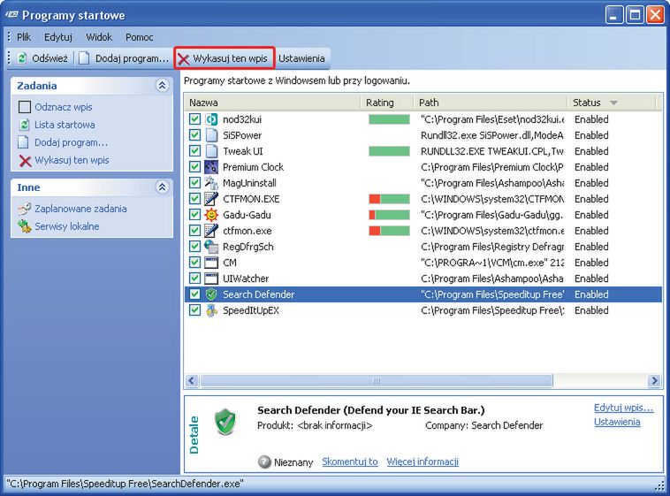Click the Status column sort arrow
Screen dimensions: 670x496
pyautogui.click(x=613, y=103)
